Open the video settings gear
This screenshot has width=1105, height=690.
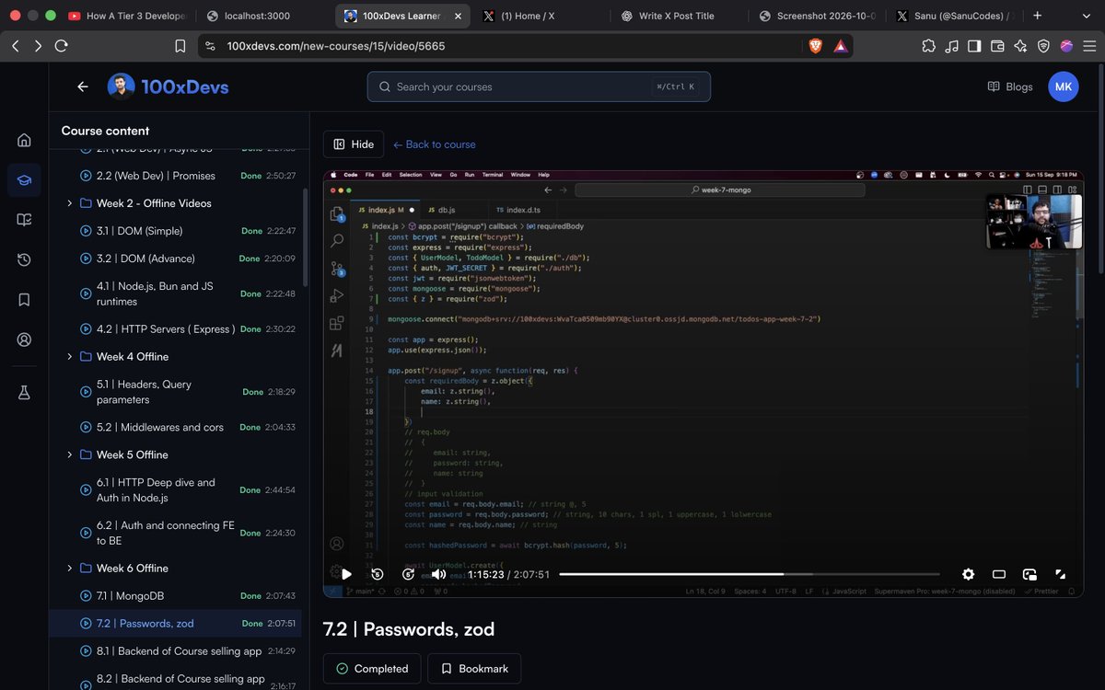click(x=968, y=574)
